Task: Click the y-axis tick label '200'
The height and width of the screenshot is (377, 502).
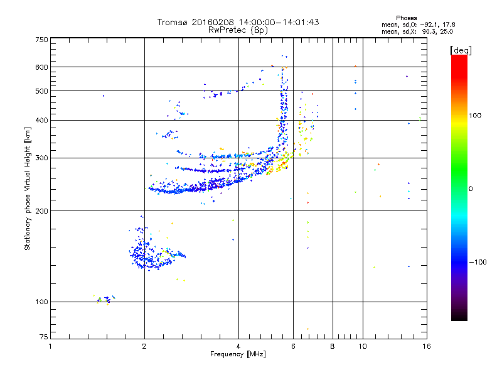Action: 41,211
